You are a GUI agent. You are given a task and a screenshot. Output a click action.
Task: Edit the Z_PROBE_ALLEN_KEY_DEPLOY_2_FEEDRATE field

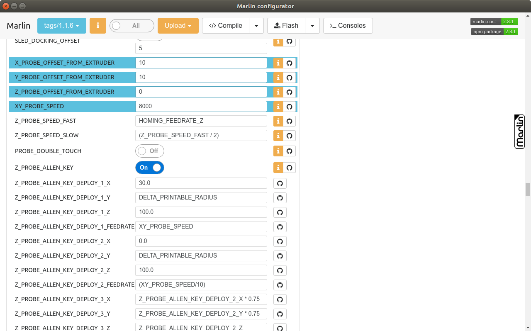201,285
